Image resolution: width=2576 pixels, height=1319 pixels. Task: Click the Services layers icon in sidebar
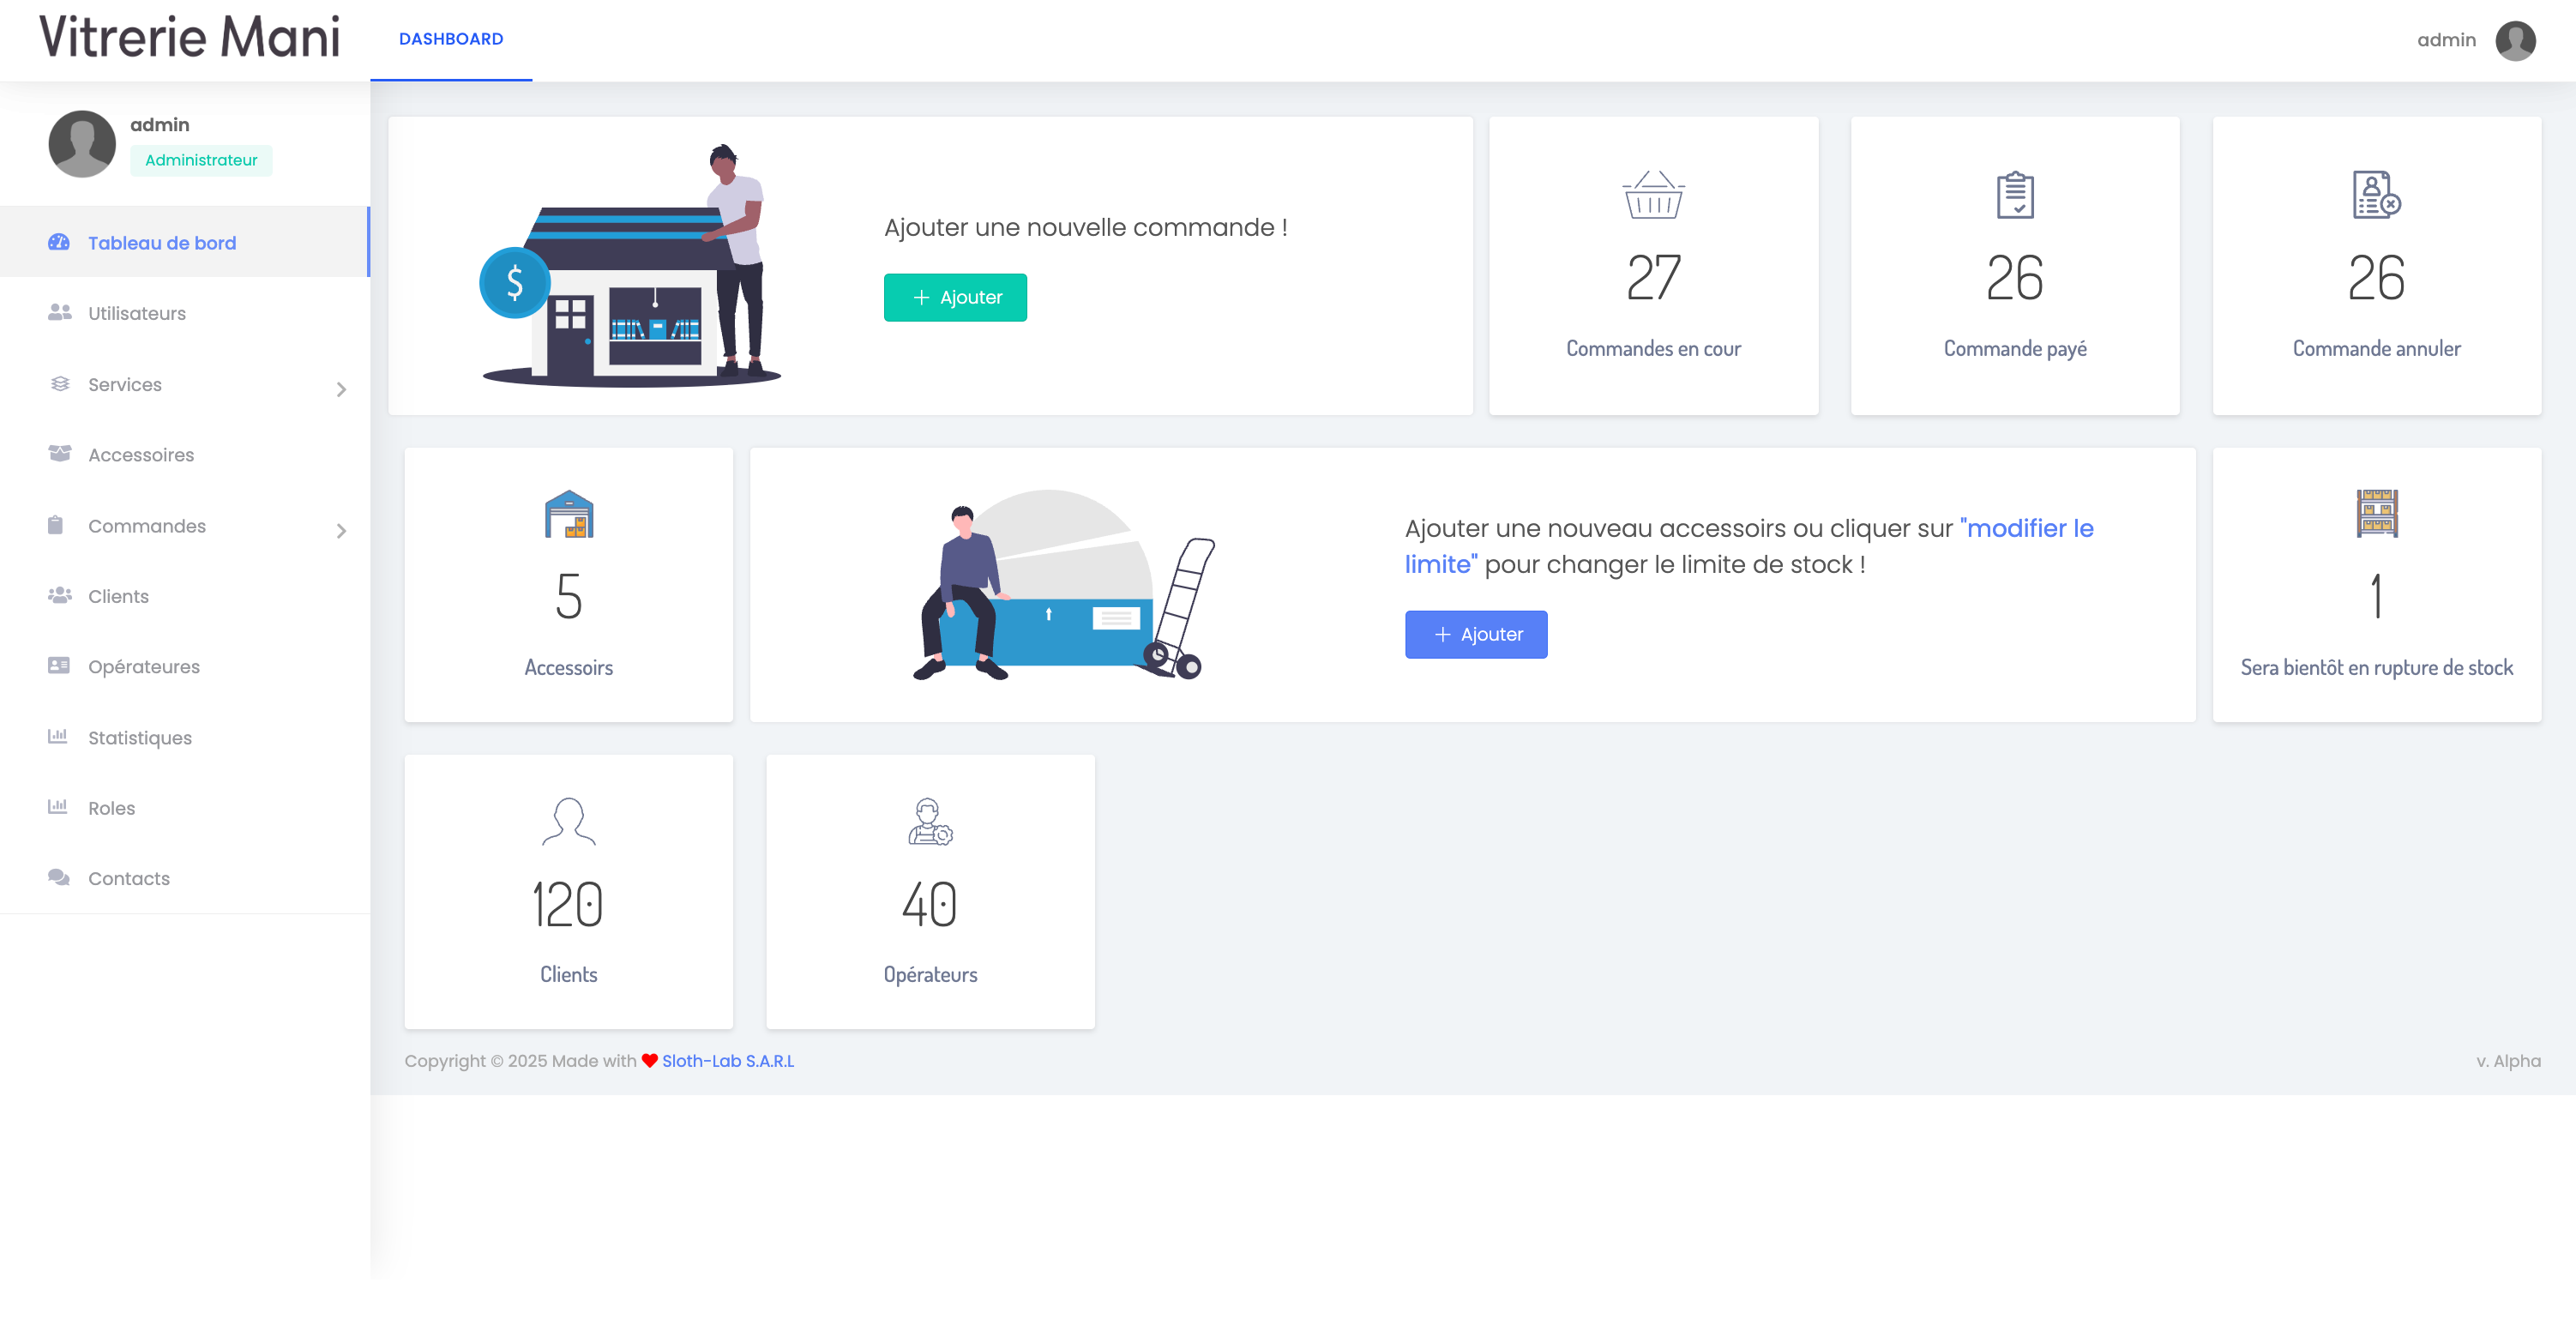pyautogui.click(x=60, y=383)
